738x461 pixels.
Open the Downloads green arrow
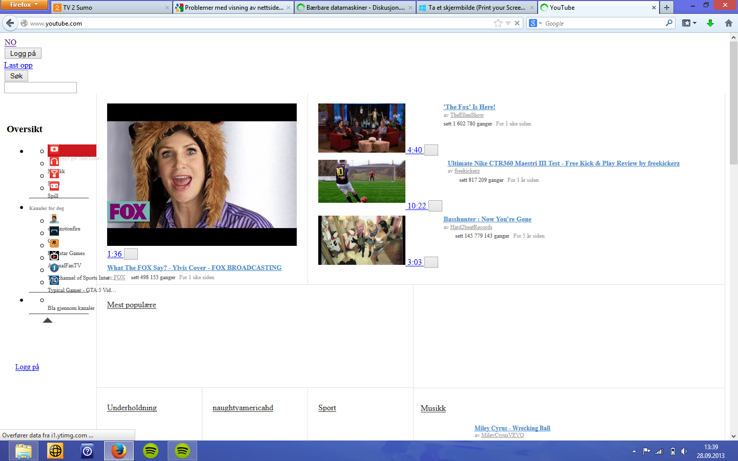pos(710,23)
